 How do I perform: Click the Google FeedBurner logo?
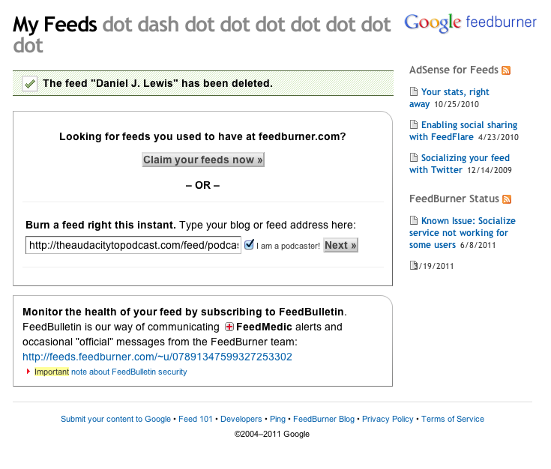point(470,22)
